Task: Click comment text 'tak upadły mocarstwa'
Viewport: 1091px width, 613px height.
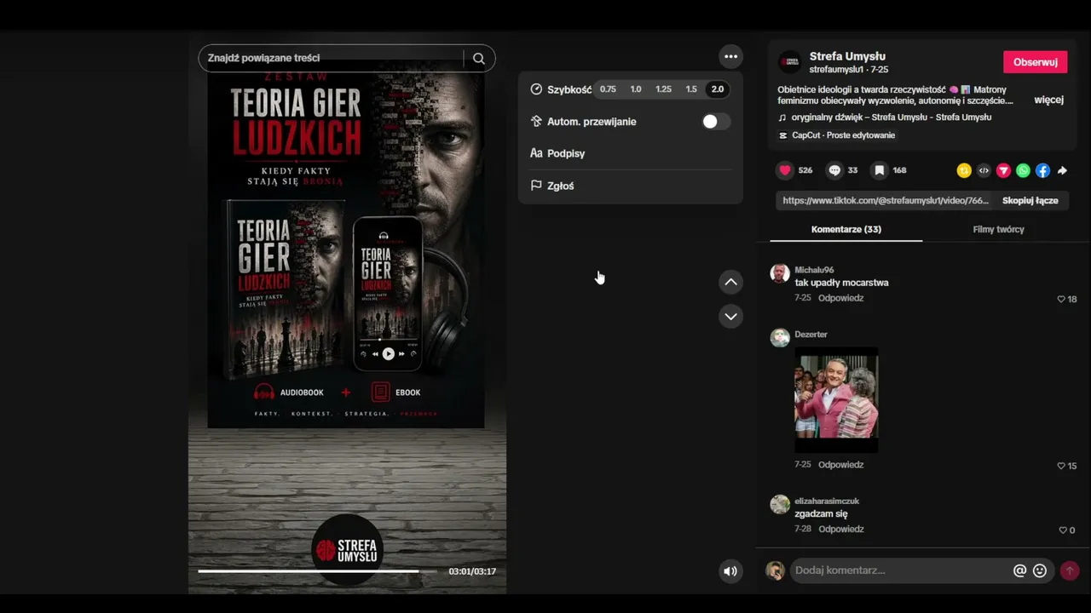Action: 841,283
